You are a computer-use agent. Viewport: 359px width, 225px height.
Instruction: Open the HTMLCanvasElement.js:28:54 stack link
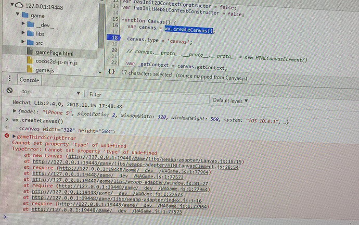click(x=136, y=164)
